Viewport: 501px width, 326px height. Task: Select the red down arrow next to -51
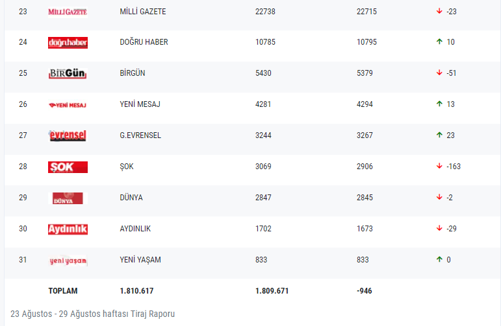click(439, 73)
